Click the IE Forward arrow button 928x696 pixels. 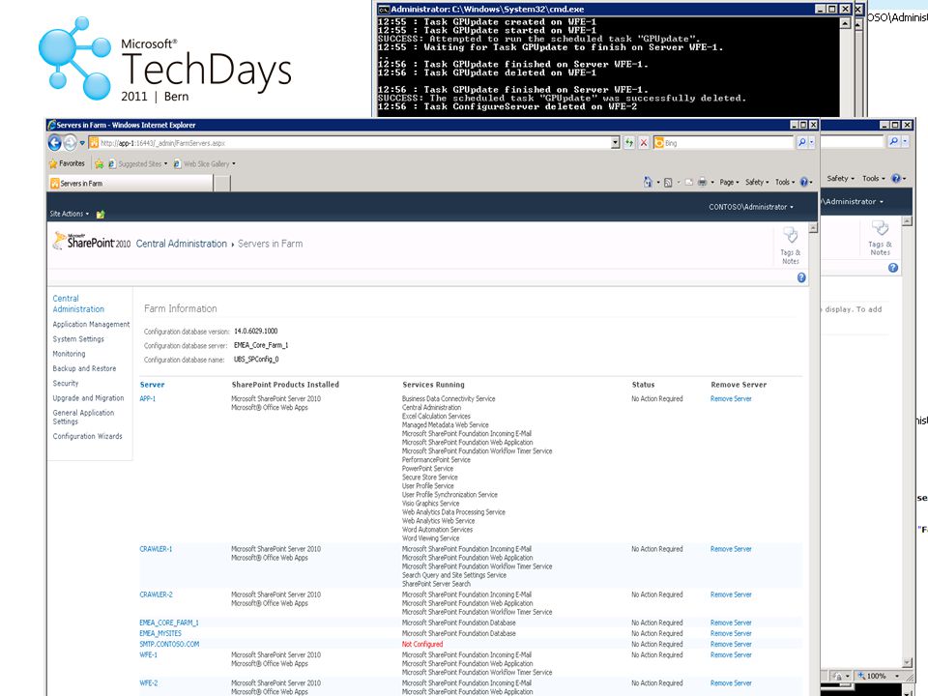click(x=70, y=143)
